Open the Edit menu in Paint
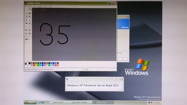This screenshot has width=187, height=105. (x=30, y=6)
